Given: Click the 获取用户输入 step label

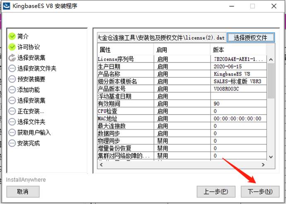Looking at the screenshot, I should 34,132.
